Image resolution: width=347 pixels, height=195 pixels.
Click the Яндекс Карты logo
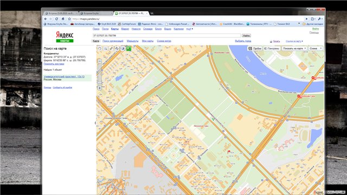65,37
